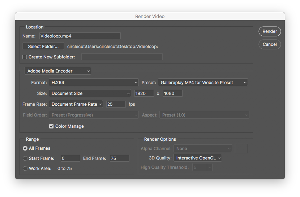The height and width of the screenshot is (197, 300).
Task: Click the Render Video title text
Action: coord(150,17)
